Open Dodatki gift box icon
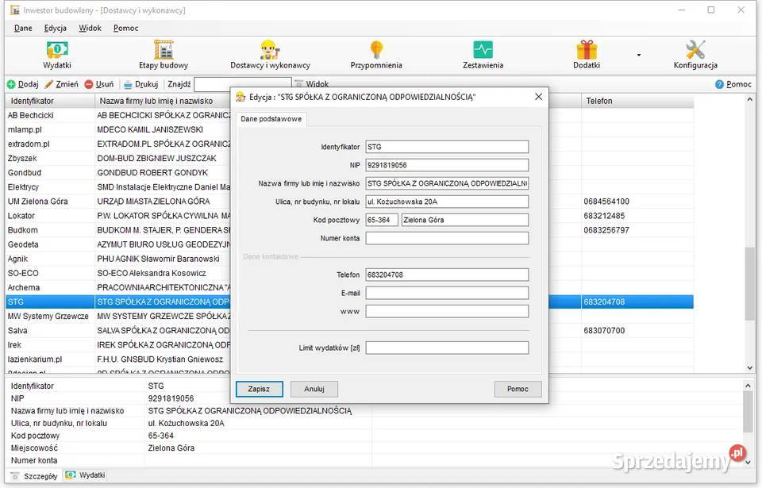 coord(587,51)
